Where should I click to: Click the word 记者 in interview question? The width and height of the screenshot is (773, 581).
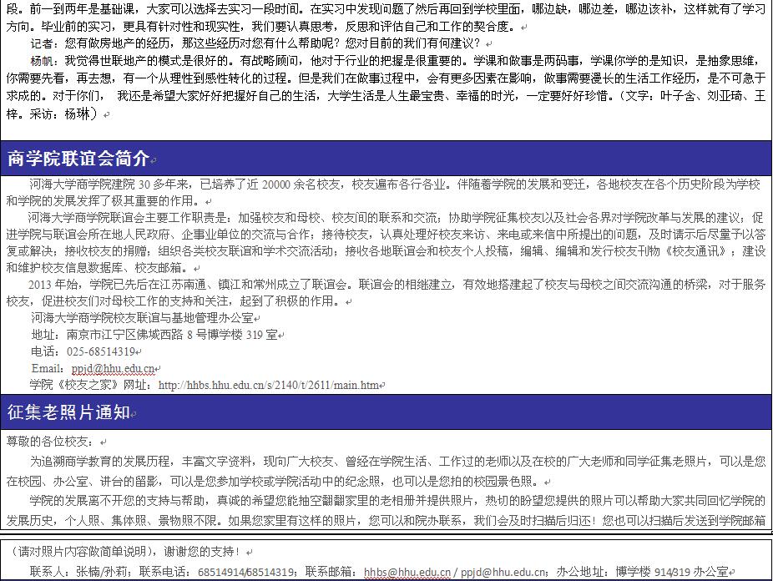42,44
